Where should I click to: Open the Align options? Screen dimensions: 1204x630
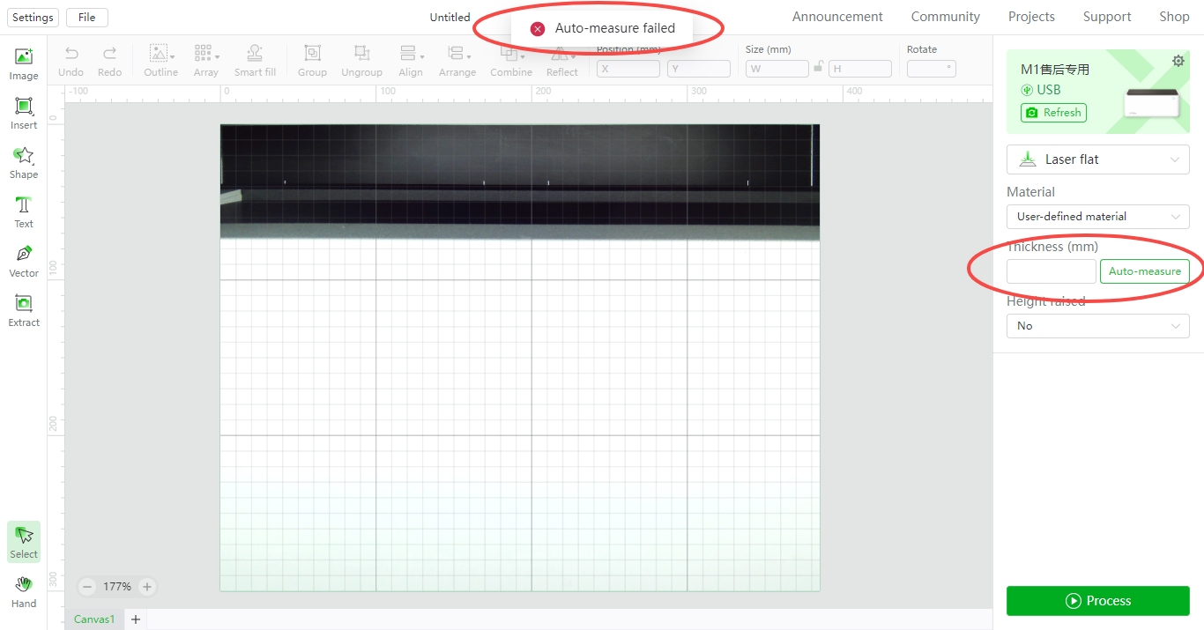[x=411, y=61]
